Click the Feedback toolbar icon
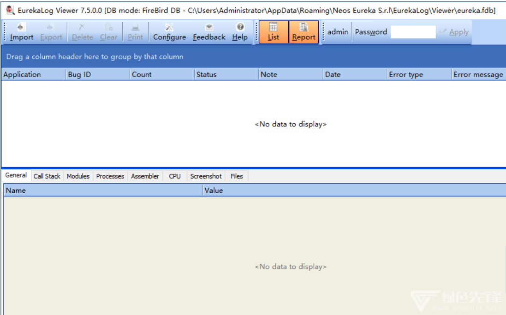Viewport: 506px width, 315px height. coord(209,32)
